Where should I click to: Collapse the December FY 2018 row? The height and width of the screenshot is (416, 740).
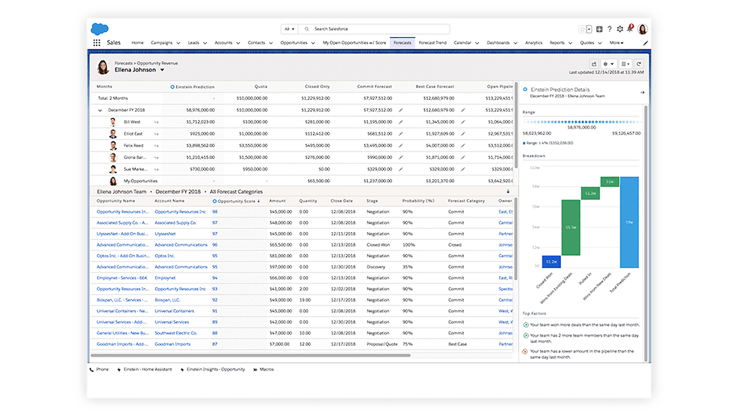tap(100, 110)
